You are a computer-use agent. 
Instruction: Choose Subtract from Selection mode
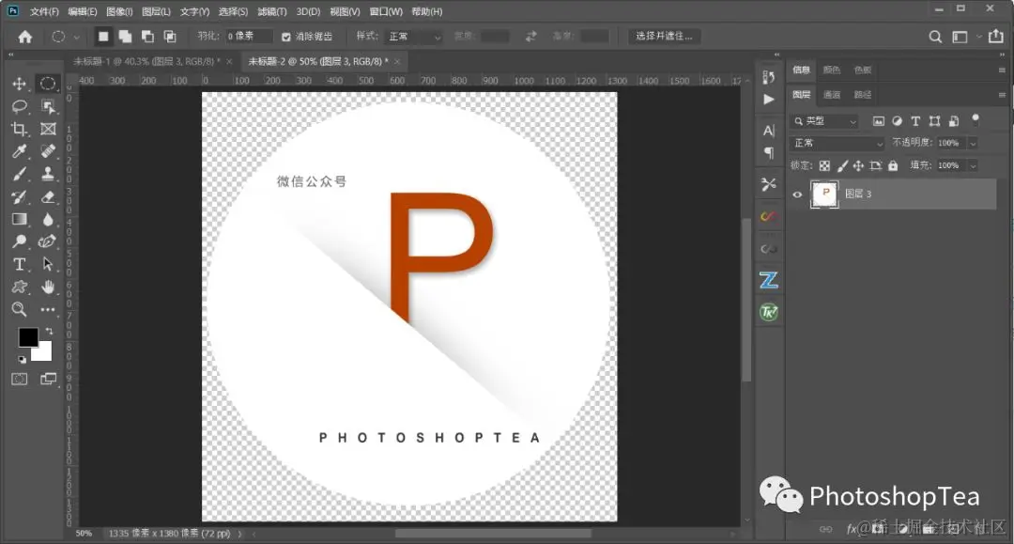pyautogui.click(x=147, y=37)
